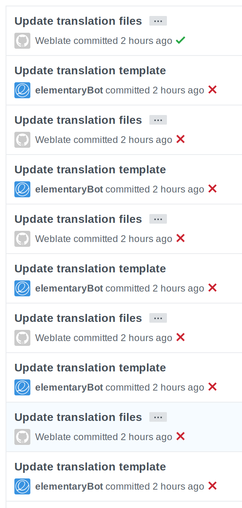Click the Weblate avatar on the first commit
The image size is (242, 508).
tap(22, 40)
